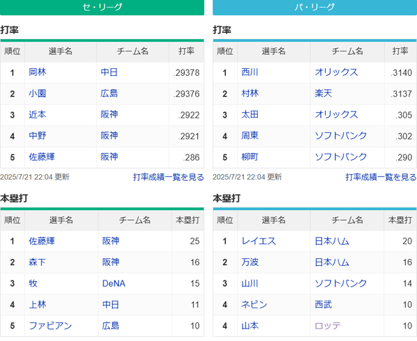Open player ネビン link
The image size is (417, 341).
point(254,305)
